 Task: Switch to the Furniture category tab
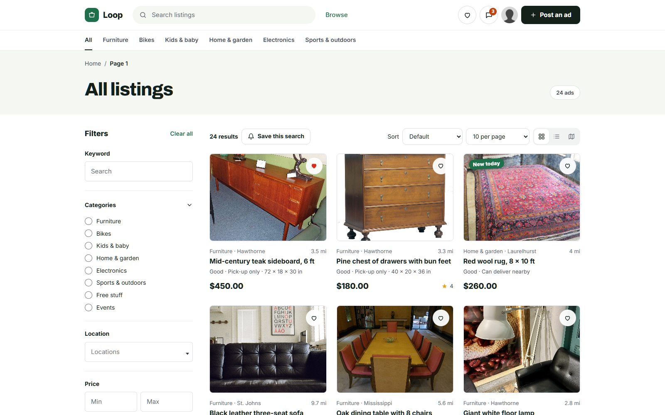click(116, 40)
